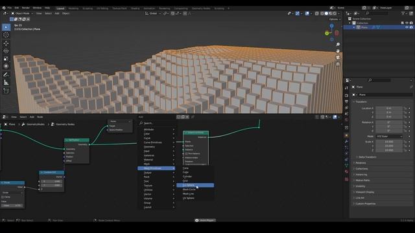Switch to wireframe viewport shading
This screenshot has height=233, width=415.
(322, 14)
